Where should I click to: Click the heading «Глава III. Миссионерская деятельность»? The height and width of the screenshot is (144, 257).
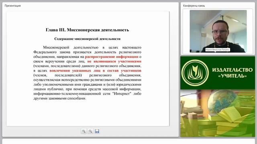[x=88, y=30]
